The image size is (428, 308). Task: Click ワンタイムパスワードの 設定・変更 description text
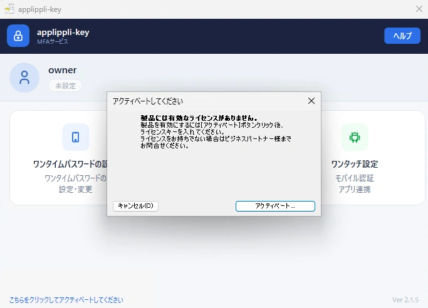tap(75, 183)
